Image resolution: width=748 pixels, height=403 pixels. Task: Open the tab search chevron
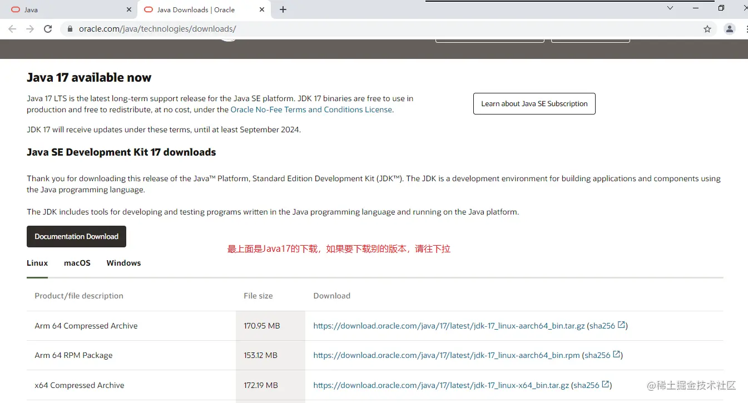pyautogui.click(x=670, y=8)
